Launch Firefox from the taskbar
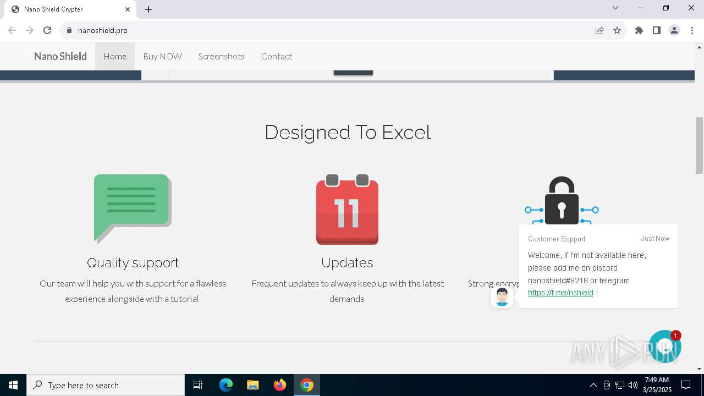The image size is (704, 396). coord(280,385)
